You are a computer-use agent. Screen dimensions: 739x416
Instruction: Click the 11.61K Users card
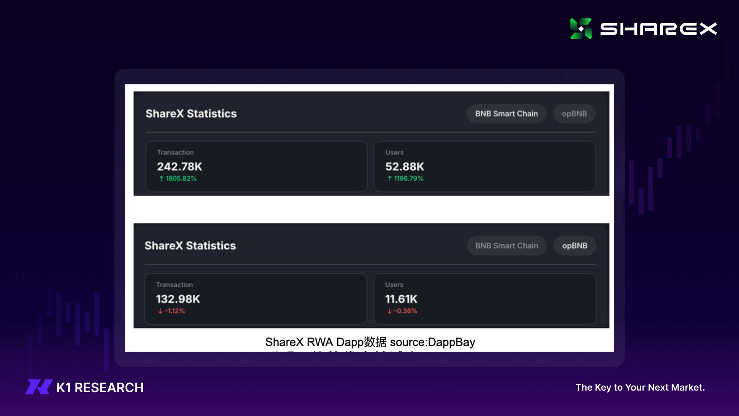click(485, 299)
